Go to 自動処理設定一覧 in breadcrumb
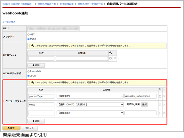The width and height of the screenshot is (184, 138). tap(47, 4)
